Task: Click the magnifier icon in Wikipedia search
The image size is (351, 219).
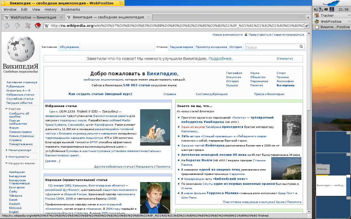Action: click(301, 47)
